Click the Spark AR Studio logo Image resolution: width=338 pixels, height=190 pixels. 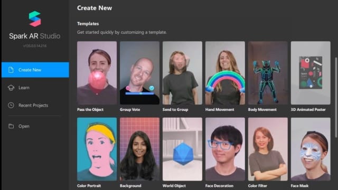(x=35, y=19)
